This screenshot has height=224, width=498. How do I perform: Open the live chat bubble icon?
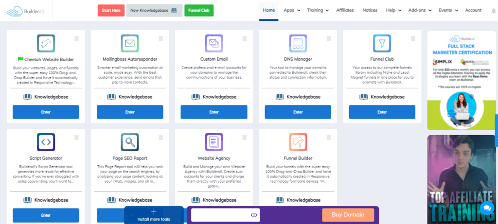(x=486, y=208)
